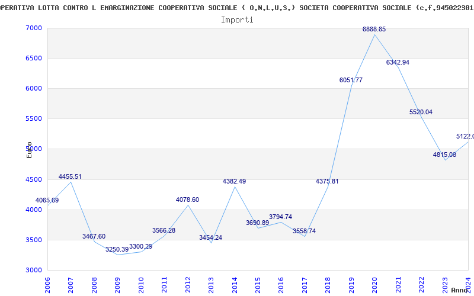Click the 2016 x-axis year label

(x=281, y=285)
